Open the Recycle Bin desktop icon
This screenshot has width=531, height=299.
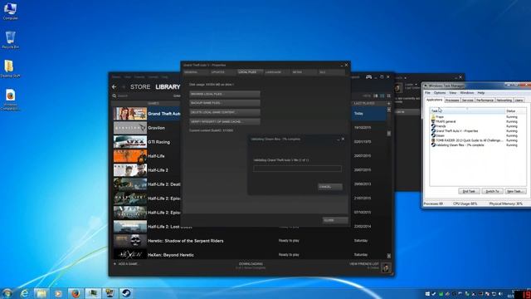pos(10,40)
